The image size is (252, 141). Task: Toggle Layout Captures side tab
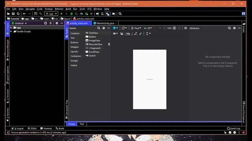[7, 75]
